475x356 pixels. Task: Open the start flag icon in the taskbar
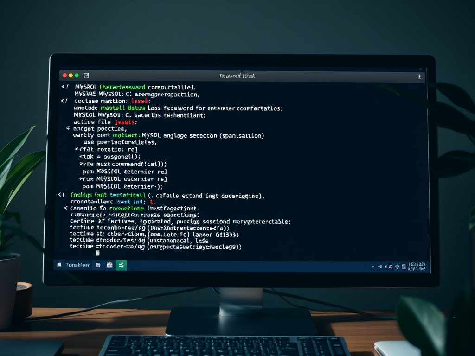click(x=59, y=265)
